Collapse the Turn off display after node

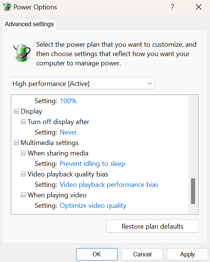23,122
